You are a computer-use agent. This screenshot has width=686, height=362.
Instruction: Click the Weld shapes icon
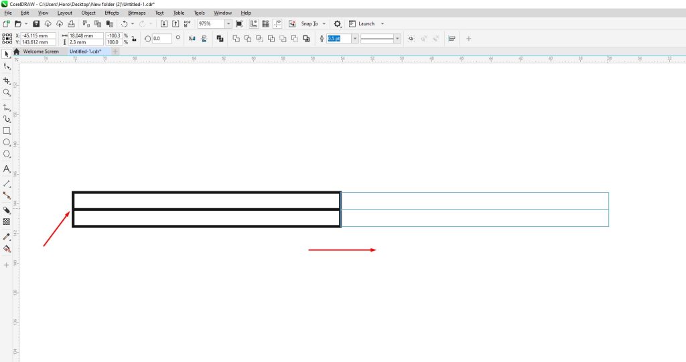point(236,38)
